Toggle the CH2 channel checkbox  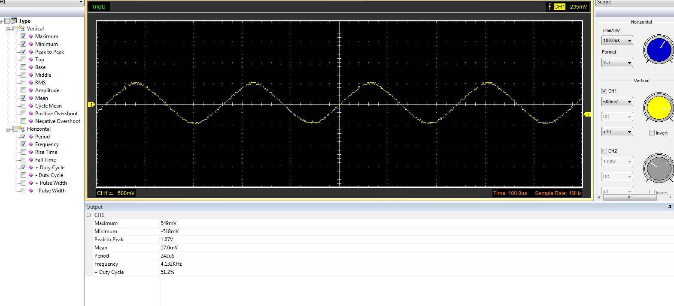(x=604, y=151)
